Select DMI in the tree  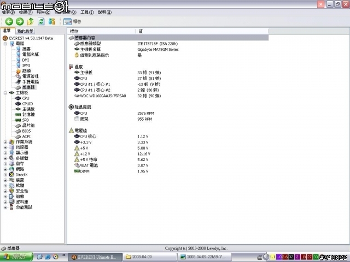[26, 60]
